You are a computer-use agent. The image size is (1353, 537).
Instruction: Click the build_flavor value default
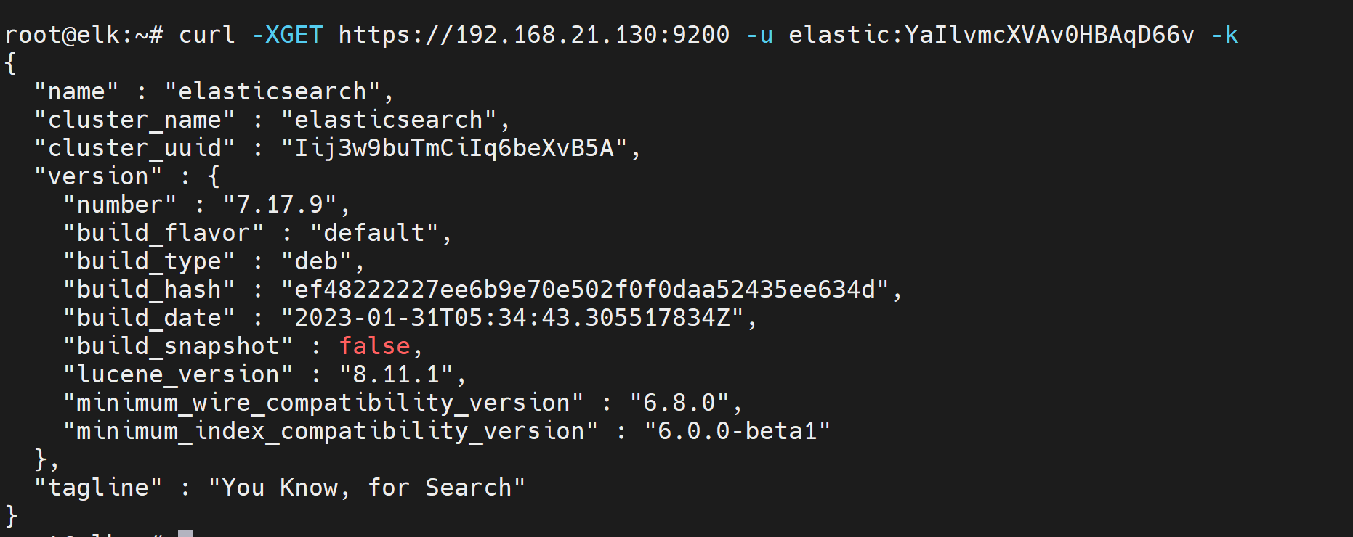point(374,233)
